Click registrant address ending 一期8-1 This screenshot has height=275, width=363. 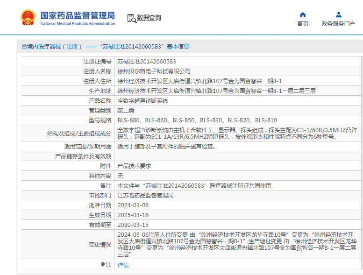click(x=199, y=81)
